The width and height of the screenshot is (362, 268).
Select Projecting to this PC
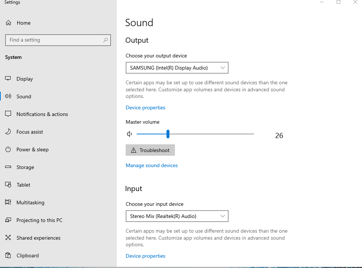[39, 220]
